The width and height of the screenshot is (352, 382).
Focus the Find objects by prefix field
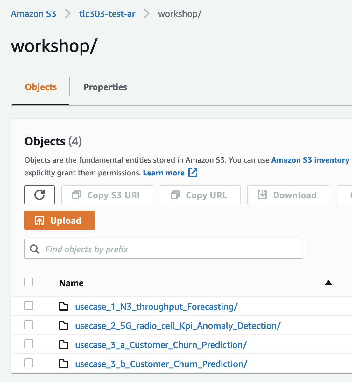pyautogui.click(x=164, y=249)
